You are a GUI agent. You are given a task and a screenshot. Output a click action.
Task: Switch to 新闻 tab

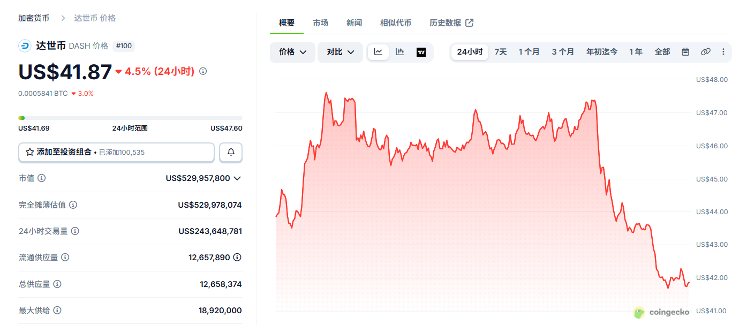click(354, 22)
